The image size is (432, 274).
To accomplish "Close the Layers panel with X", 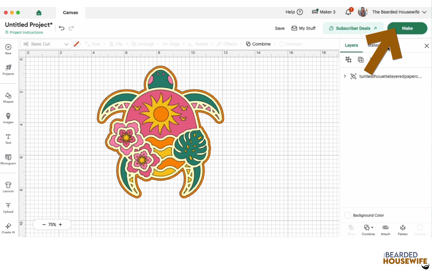I will [427, 46].
